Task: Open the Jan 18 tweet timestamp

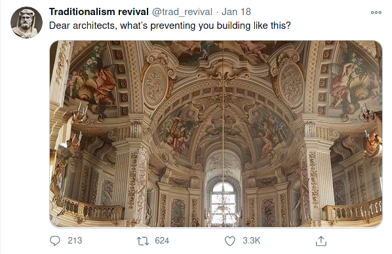Action: click(x=236, y=12)
